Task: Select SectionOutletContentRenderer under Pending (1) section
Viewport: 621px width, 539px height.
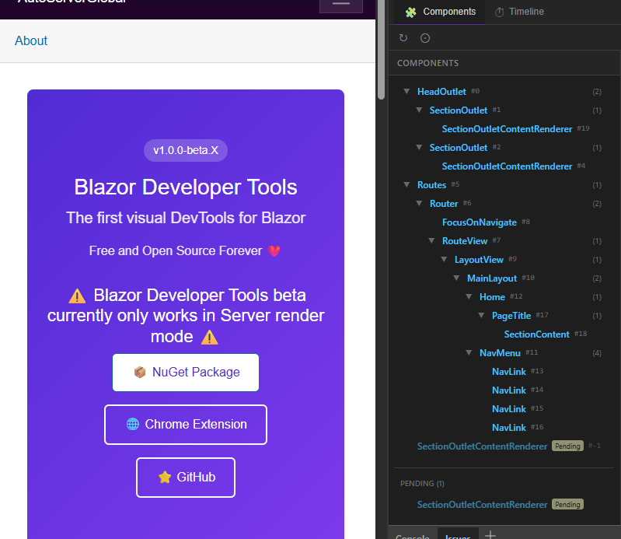Action: [x=482, y=505]
